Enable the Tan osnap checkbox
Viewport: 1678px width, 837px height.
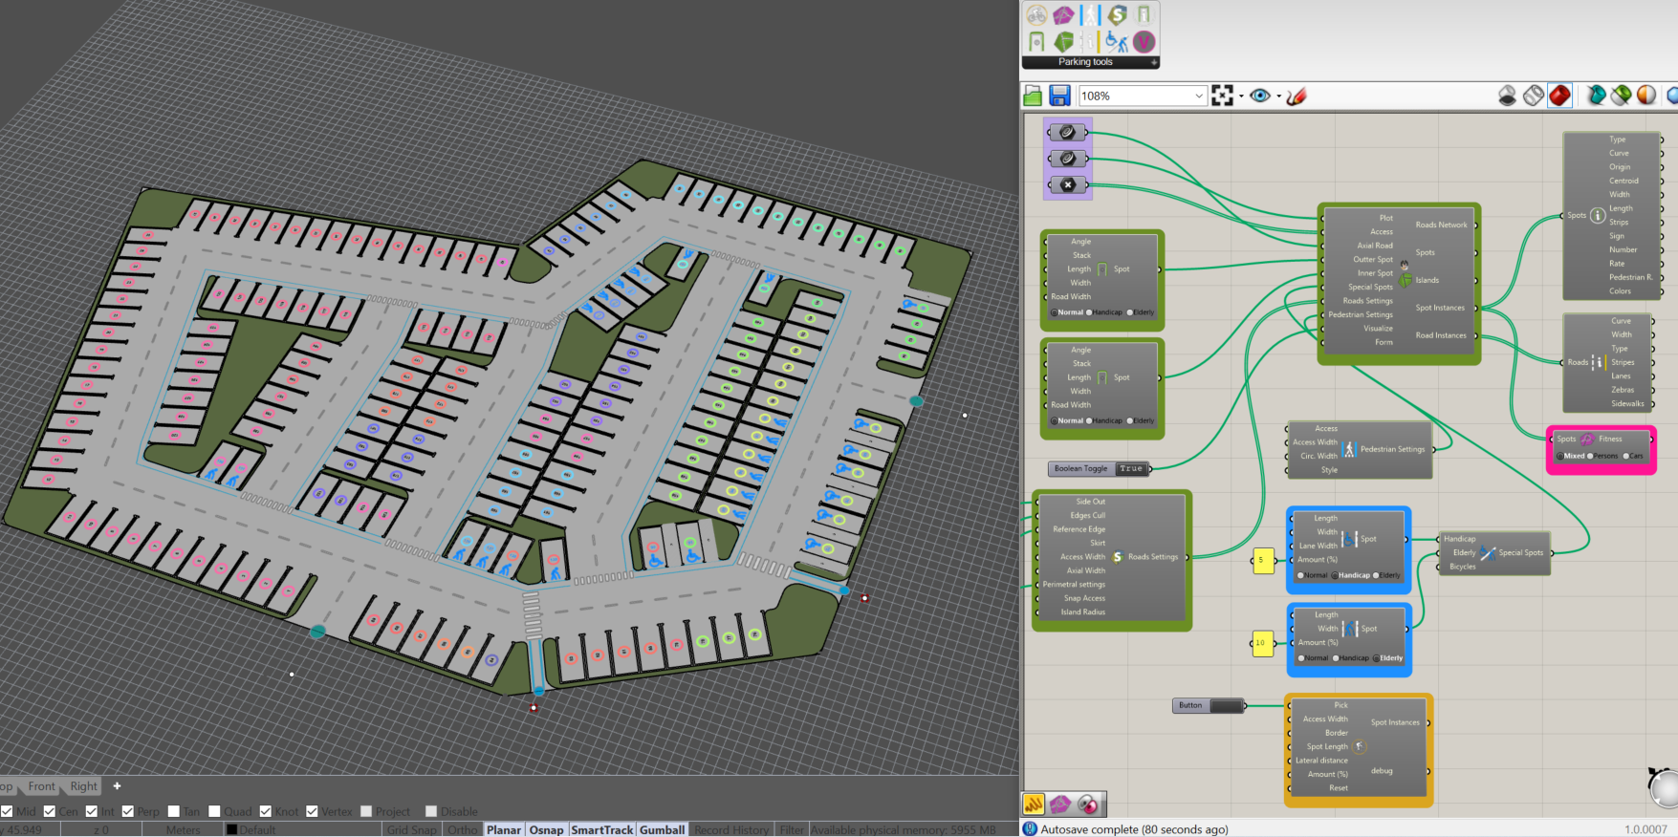(x=173, y=811)
